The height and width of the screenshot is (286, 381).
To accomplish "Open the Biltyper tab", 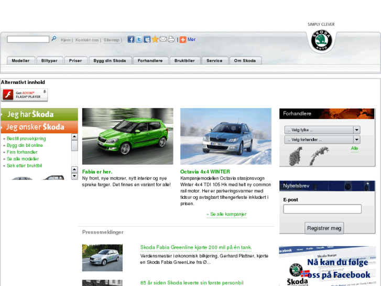I will click(x=49, y=60).
